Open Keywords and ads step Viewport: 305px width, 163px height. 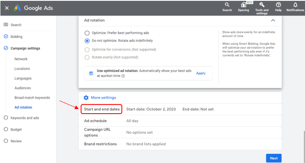point(25,118)
